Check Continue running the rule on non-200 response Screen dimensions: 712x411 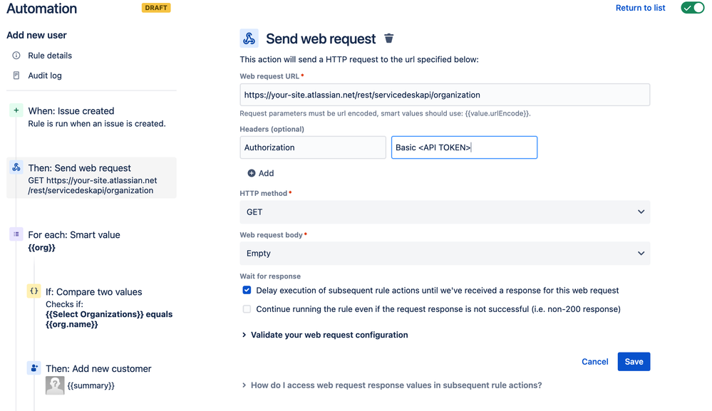[247, 309]
